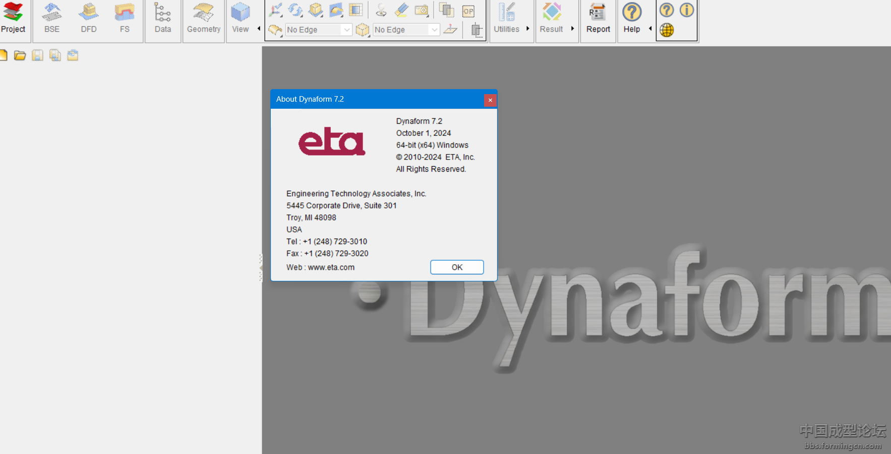
Task: Expand the Result arrow
Action: click(572, 29)
